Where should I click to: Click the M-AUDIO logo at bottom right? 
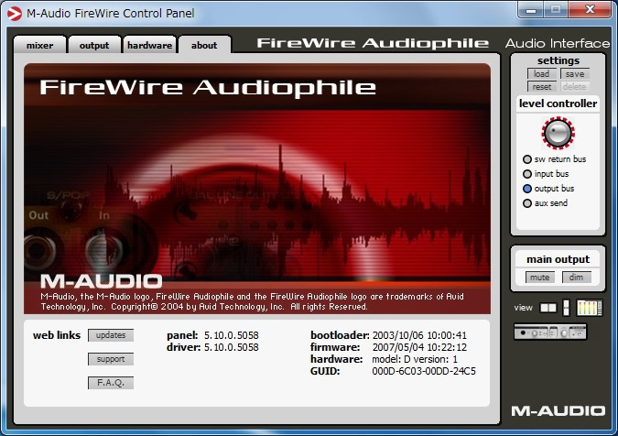click(558, 411)
